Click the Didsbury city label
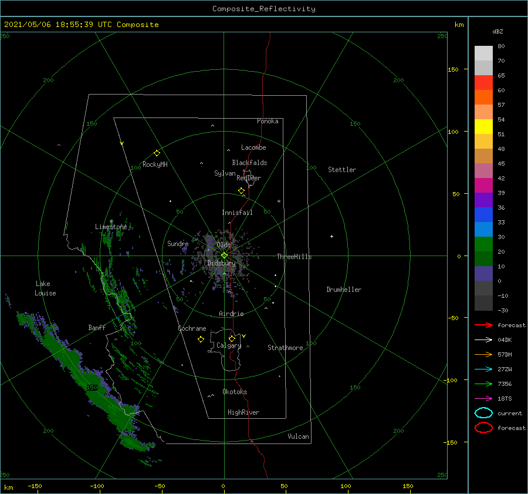 pos(222,263)
